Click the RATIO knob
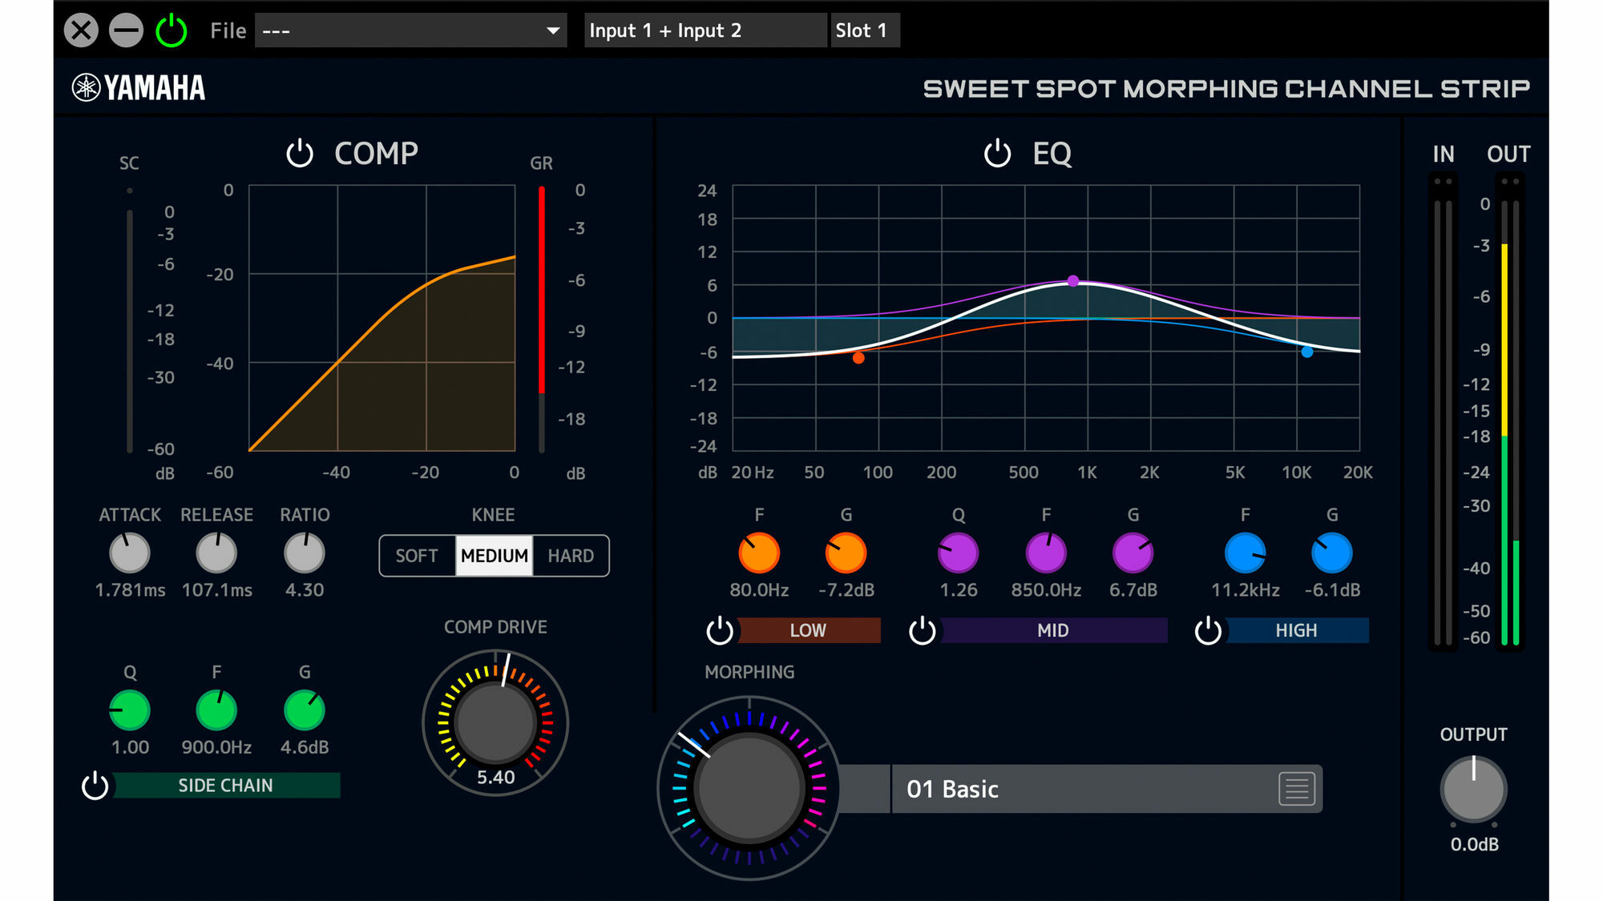The image size is (1603, 901). 305,553
